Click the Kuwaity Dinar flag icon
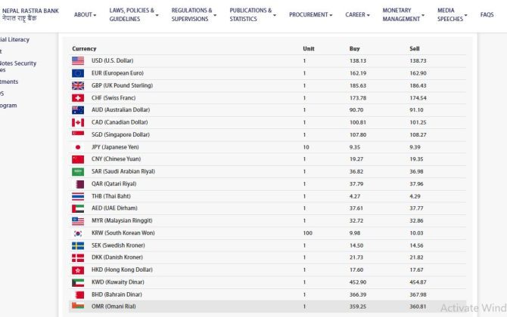 pyautogui.click(x=78, y=282)
